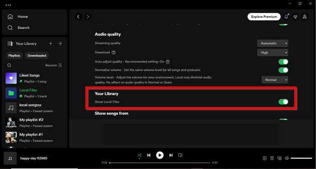Open Friend Activity icon
316x169 pixels.
[x=295, y=17]
